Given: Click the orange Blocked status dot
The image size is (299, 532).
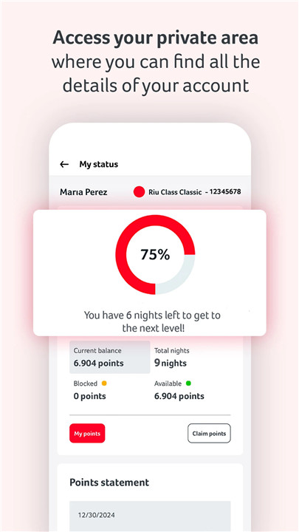Looking at the screenshot, I should click(104, 383).
